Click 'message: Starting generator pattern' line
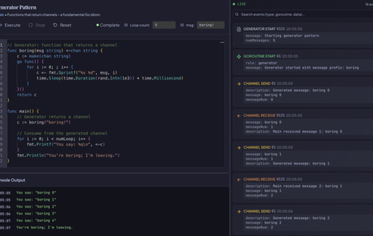Image resolution: width=373 pixels, height=236 pixels. point(282,35)
